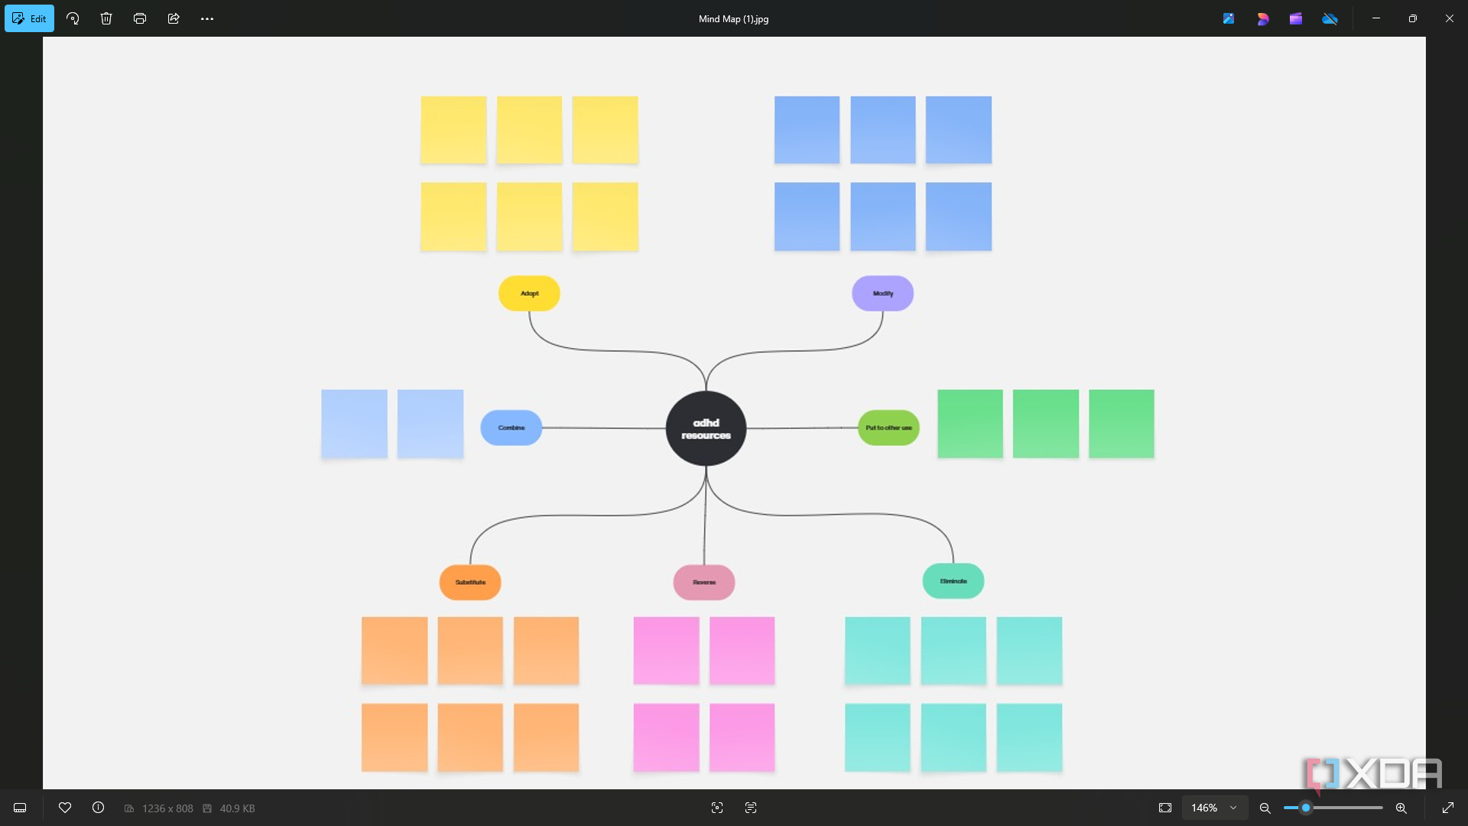Delete the photo using the trash icon
This screenshot has width=1468, height=826.
(x=106, y=18)
